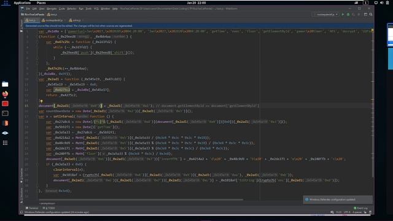
Task: Open the Help menu
Action: click(x=115, y=9)
